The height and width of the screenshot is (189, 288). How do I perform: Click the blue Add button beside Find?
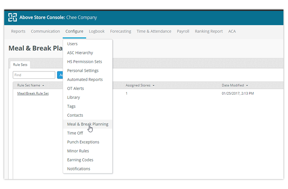(60, 75)
